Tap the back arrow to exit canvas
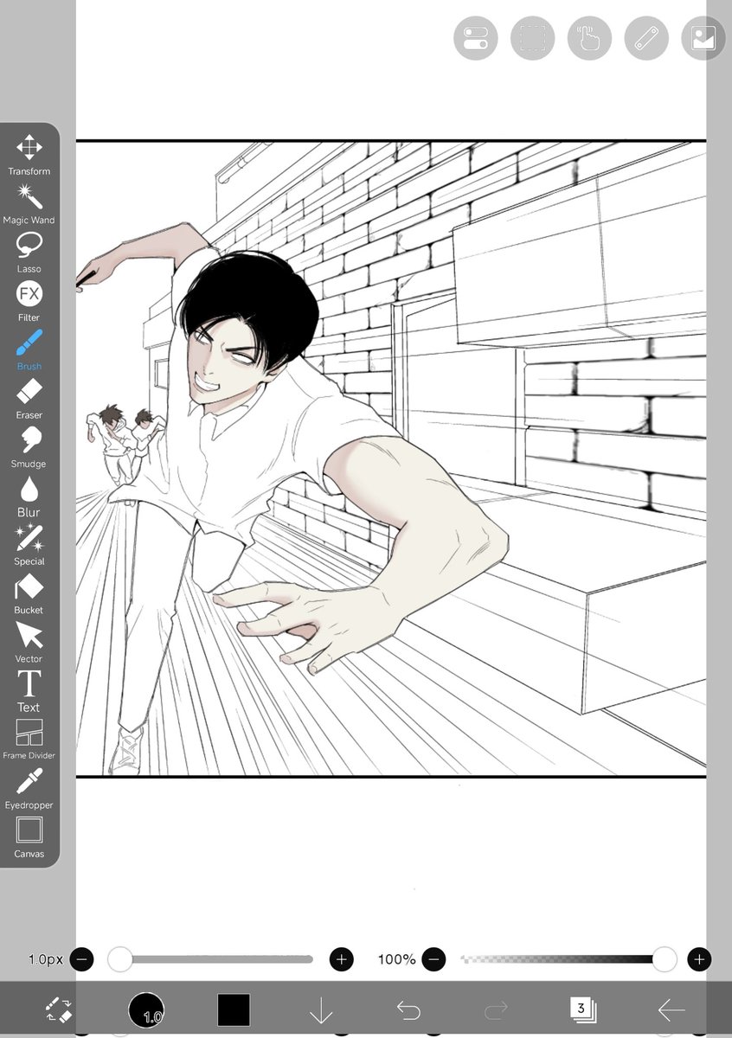Image resolution: width=732 pixels, height=1038 pixels. pos(671,1009)
